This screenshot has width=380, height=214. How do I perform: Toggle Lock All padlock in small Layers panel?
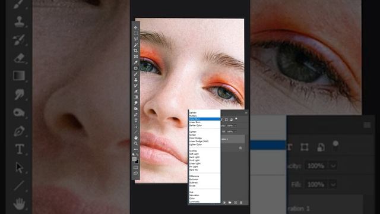tap(232, 119)
